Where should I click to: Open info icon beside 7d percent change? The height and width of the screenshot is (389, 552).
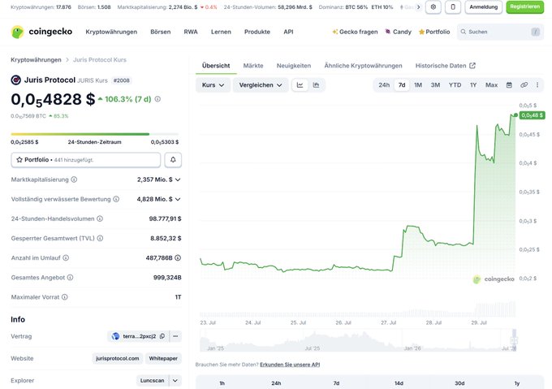tap(157, 99)
